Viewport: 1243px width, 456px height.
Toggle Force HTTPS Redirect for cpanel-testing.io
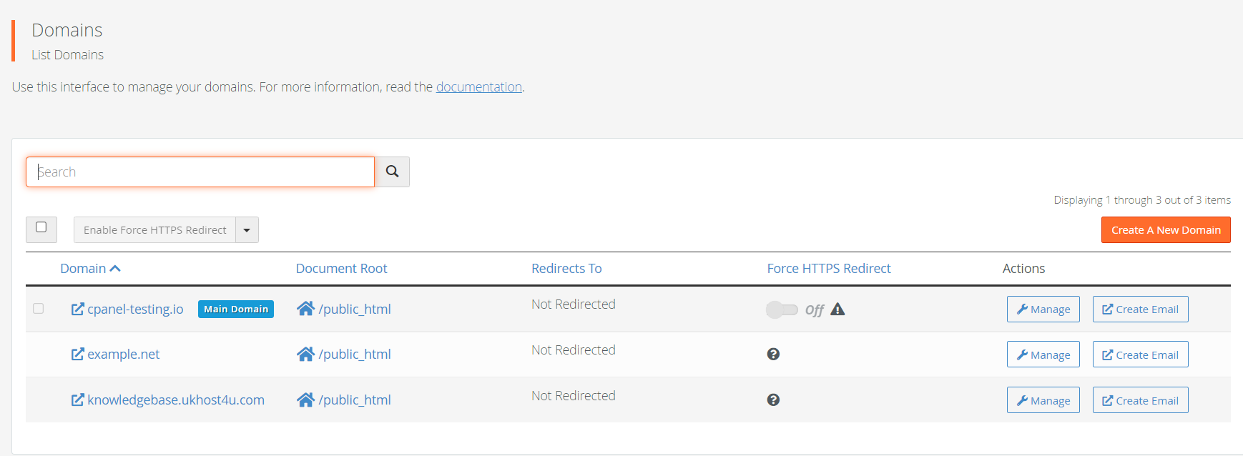click(x=782, y=309)
